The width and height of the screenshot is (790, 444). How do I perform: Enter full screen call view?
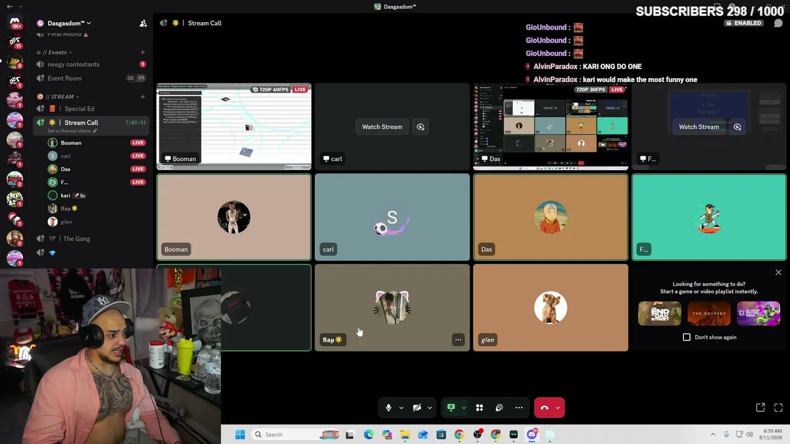778,408
